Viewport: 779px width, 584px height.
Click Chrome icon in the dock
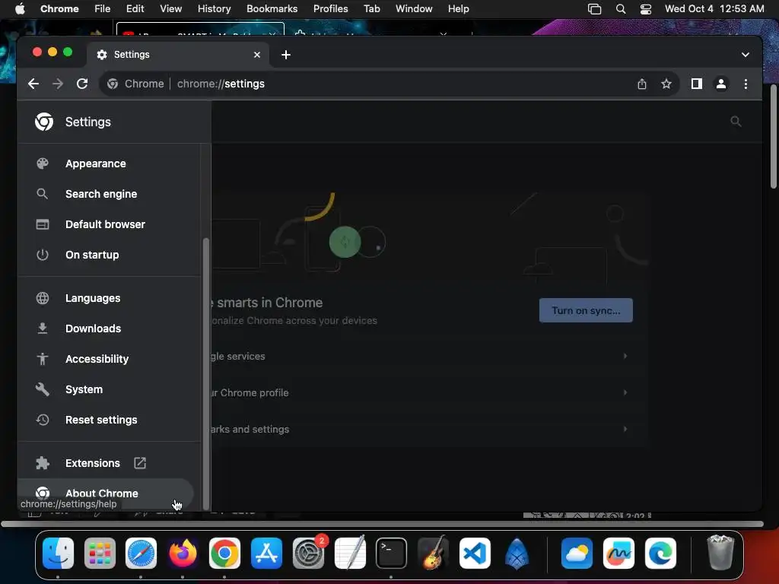[224, 554]
